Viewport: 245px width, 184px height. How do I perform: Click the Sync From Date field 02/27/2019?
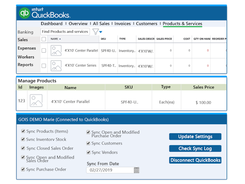click(110, 170)
